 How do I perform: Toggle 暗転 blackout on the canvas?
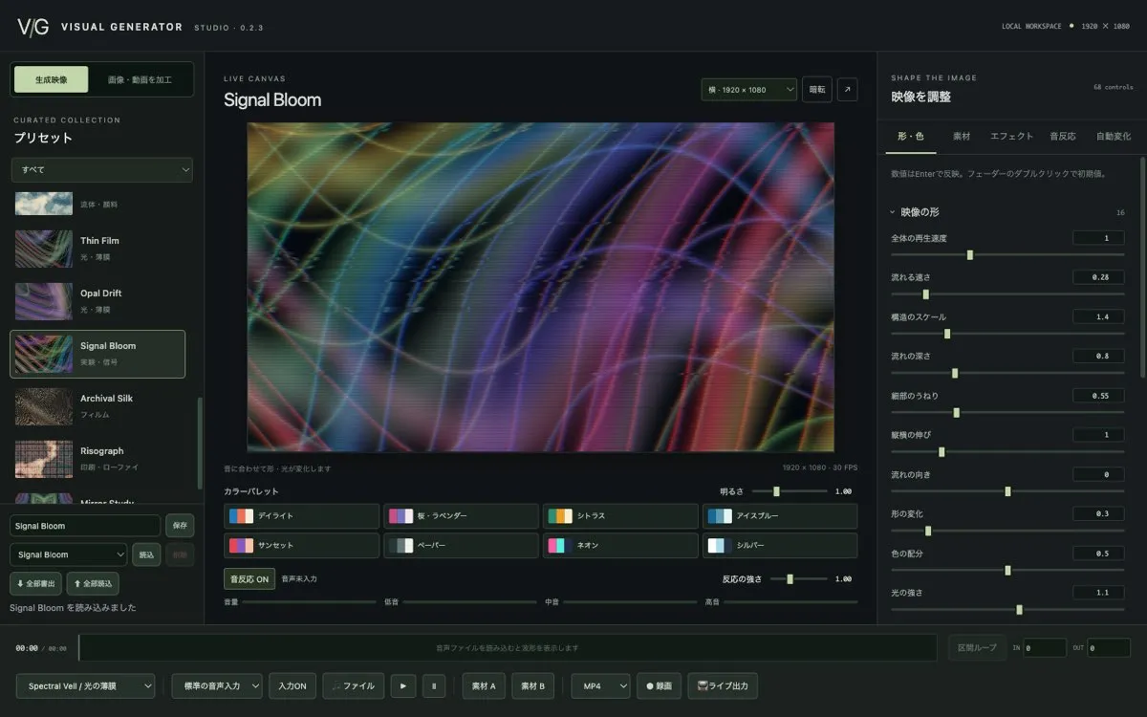[817, 89]
